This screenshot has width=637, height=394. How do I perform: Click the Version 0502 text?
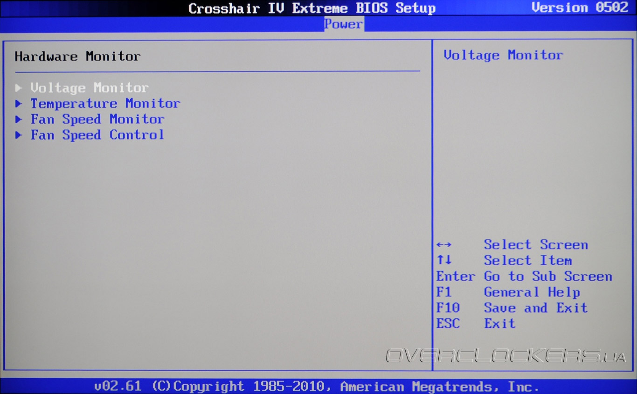[580, 8]
